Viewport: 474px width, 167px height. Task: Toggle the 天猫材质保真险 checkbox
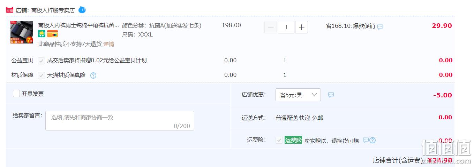42,75
